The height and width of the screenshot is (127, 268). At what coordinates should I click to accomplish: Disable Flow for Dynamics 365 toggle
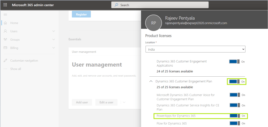click(235, 123)
